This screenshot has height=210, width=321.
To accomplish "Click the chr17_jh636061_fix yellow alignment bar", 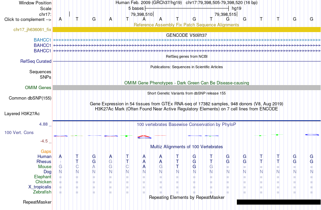I will click(x=187, y=29).
